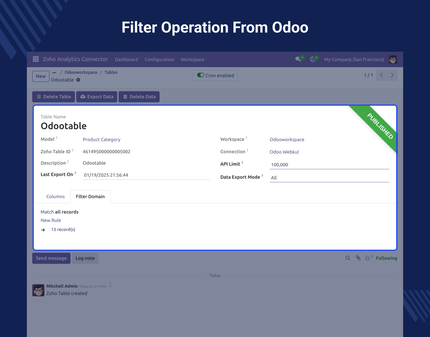Screen dimensions: 430x337
Task: Click My Company (San Francisco) switcher
Action: coord(354,59)
